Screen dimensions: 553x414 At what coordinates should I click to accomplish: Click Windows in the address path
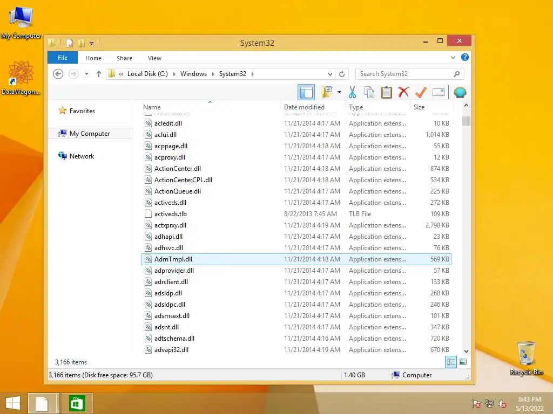193,74
